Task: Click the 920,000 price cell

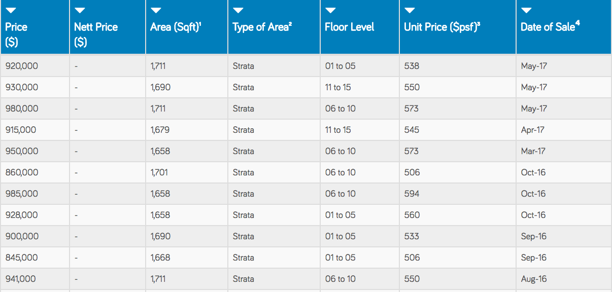Action: pos(35,66)
